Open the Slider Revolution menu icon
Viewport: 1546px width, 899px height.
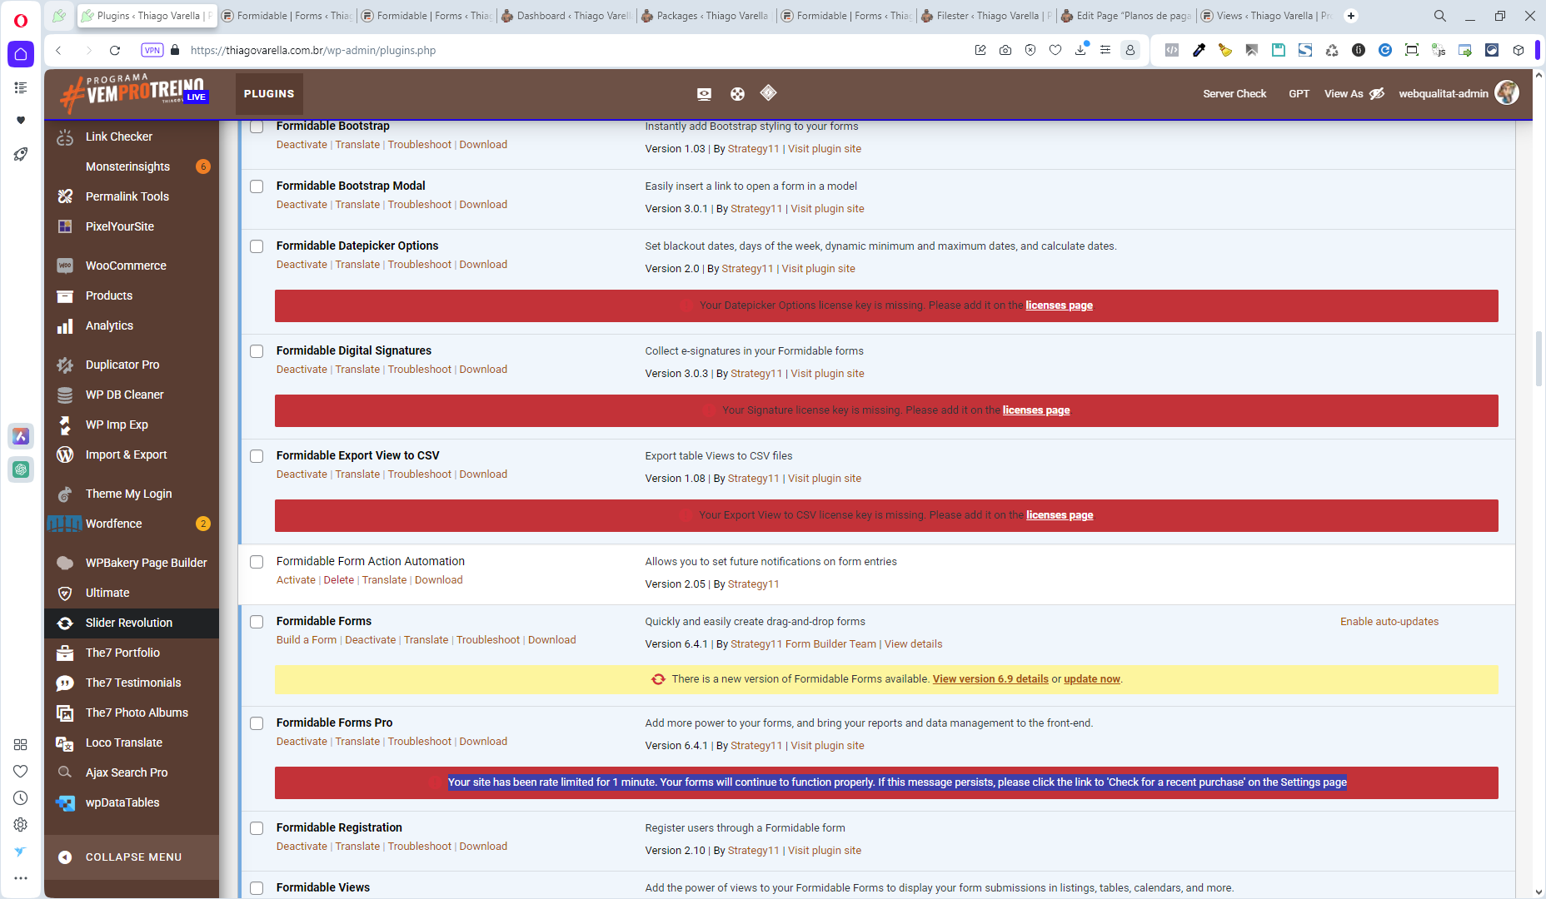(65, 623)
